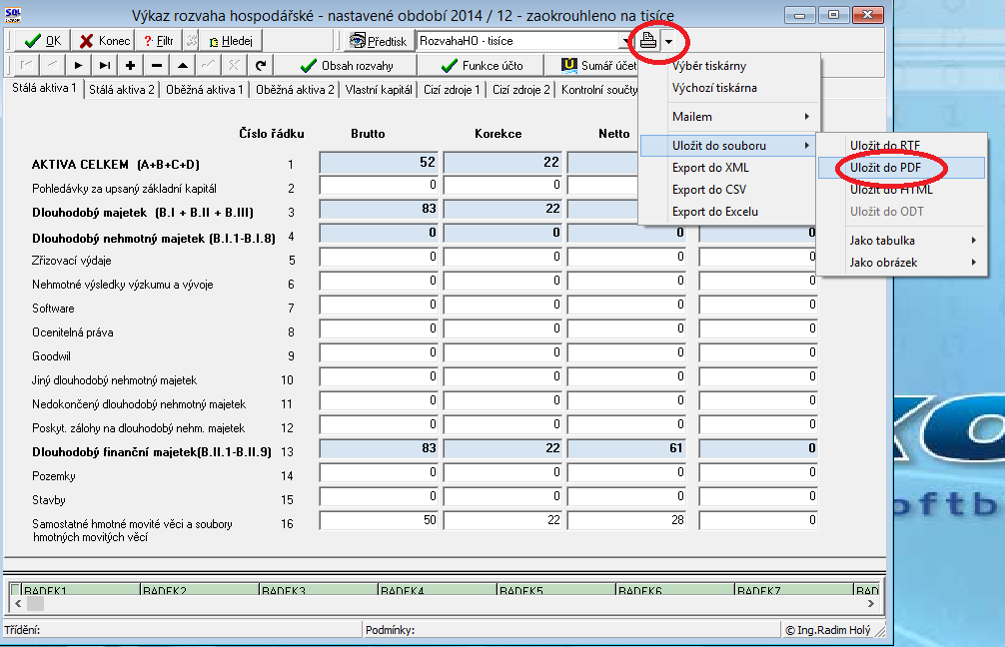This screenshot has width=1005, height=647.
Task: Select Export do XML
Action: click(x=729, y=168)
